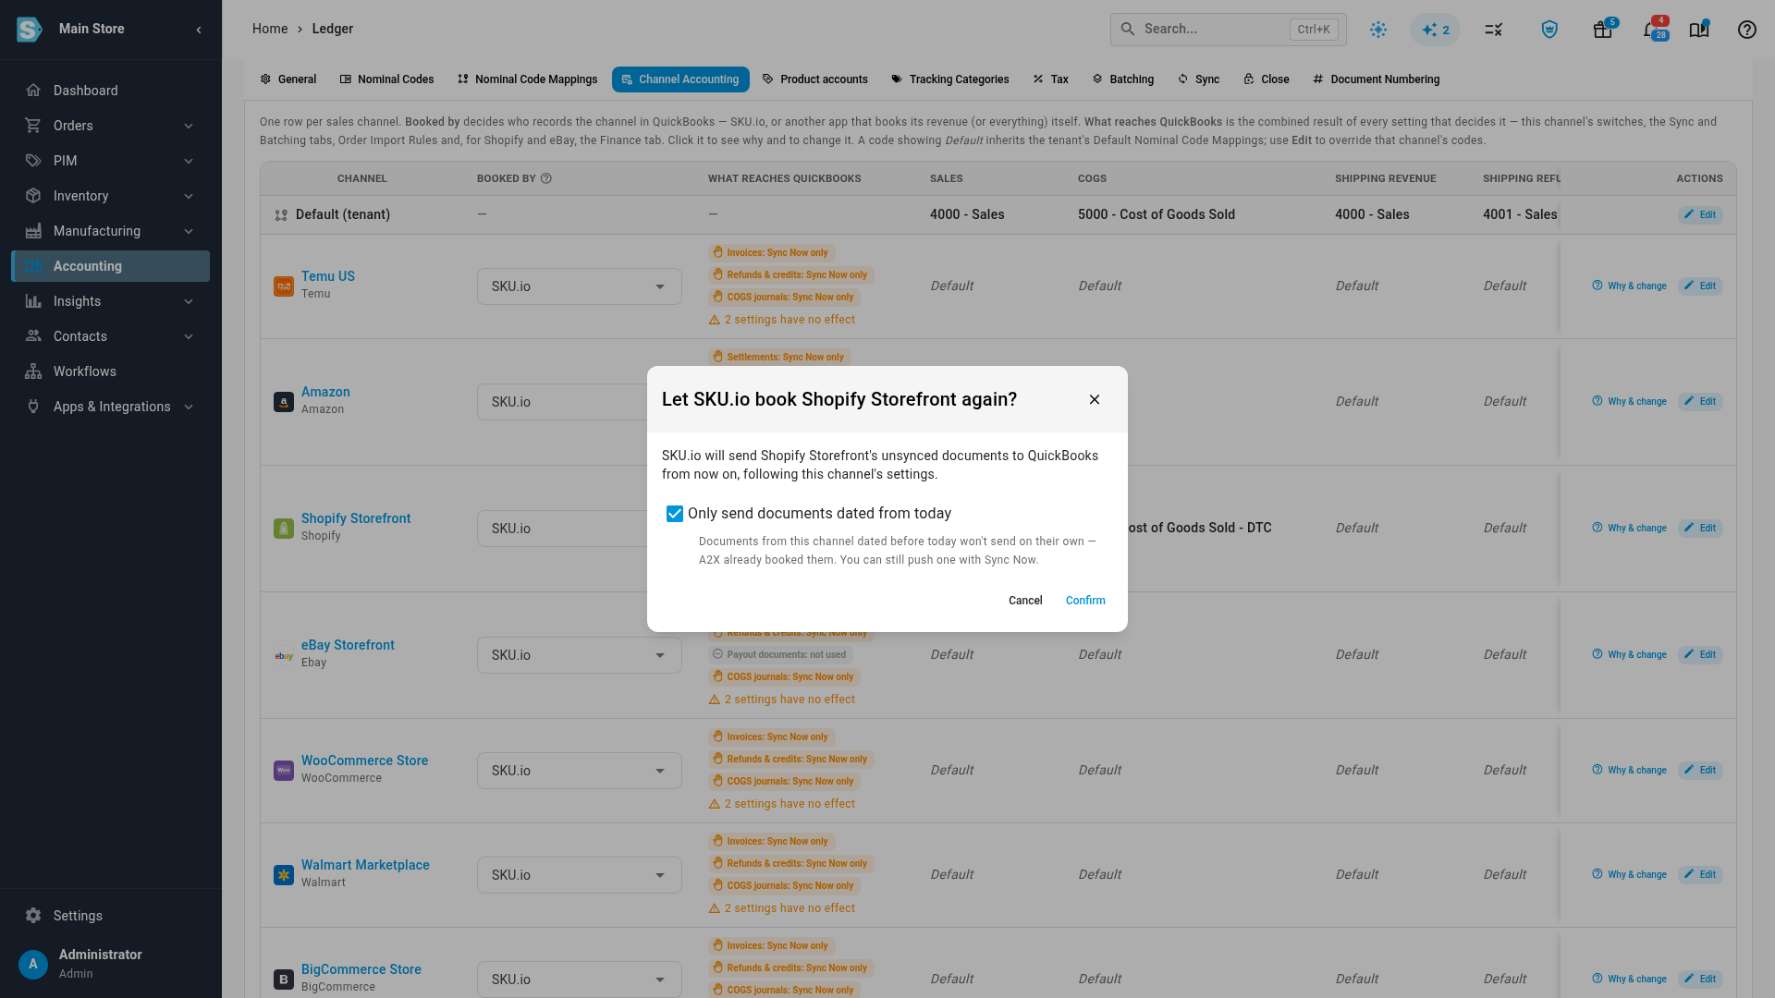Switch to the Document Numbering tab

1376,79
